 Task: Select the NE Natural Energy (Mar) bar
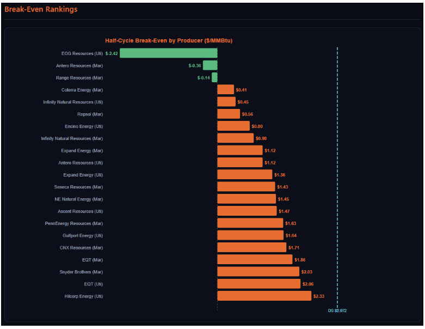point(247,199)
